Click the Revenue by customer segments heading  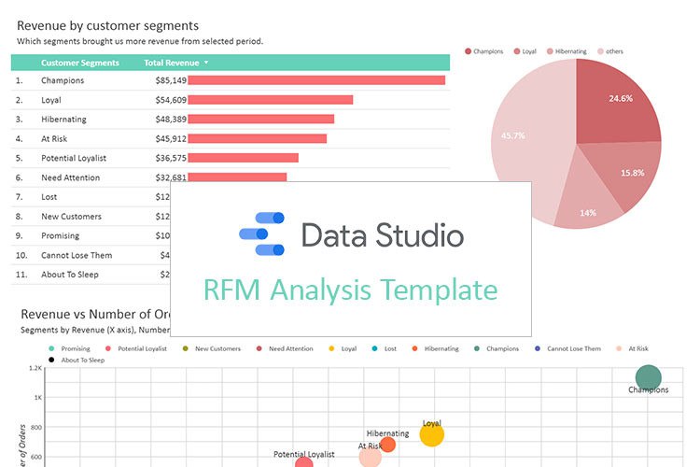107,26
